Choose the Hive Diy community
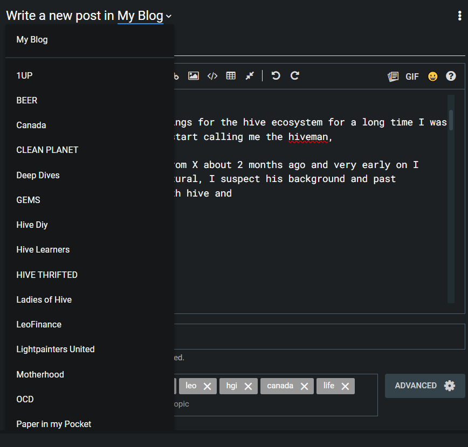The height and width of the screenshot is (447, 468). (90, 225)
